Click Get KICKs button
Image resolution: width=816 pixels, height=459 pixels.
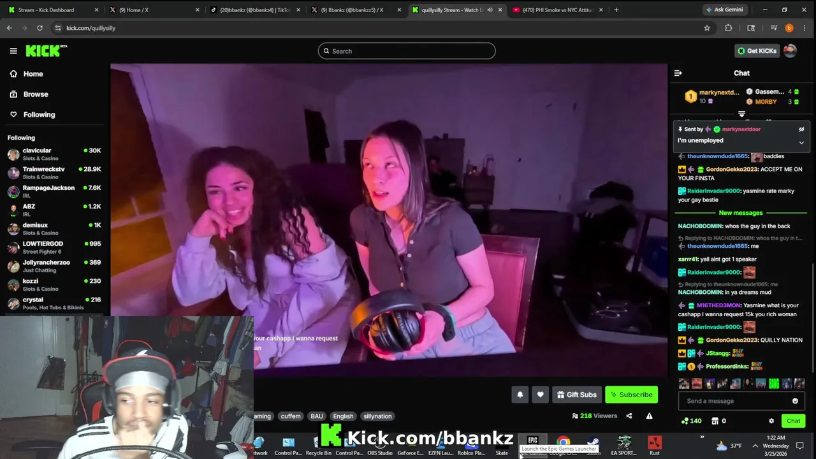(x=757, y=51)
